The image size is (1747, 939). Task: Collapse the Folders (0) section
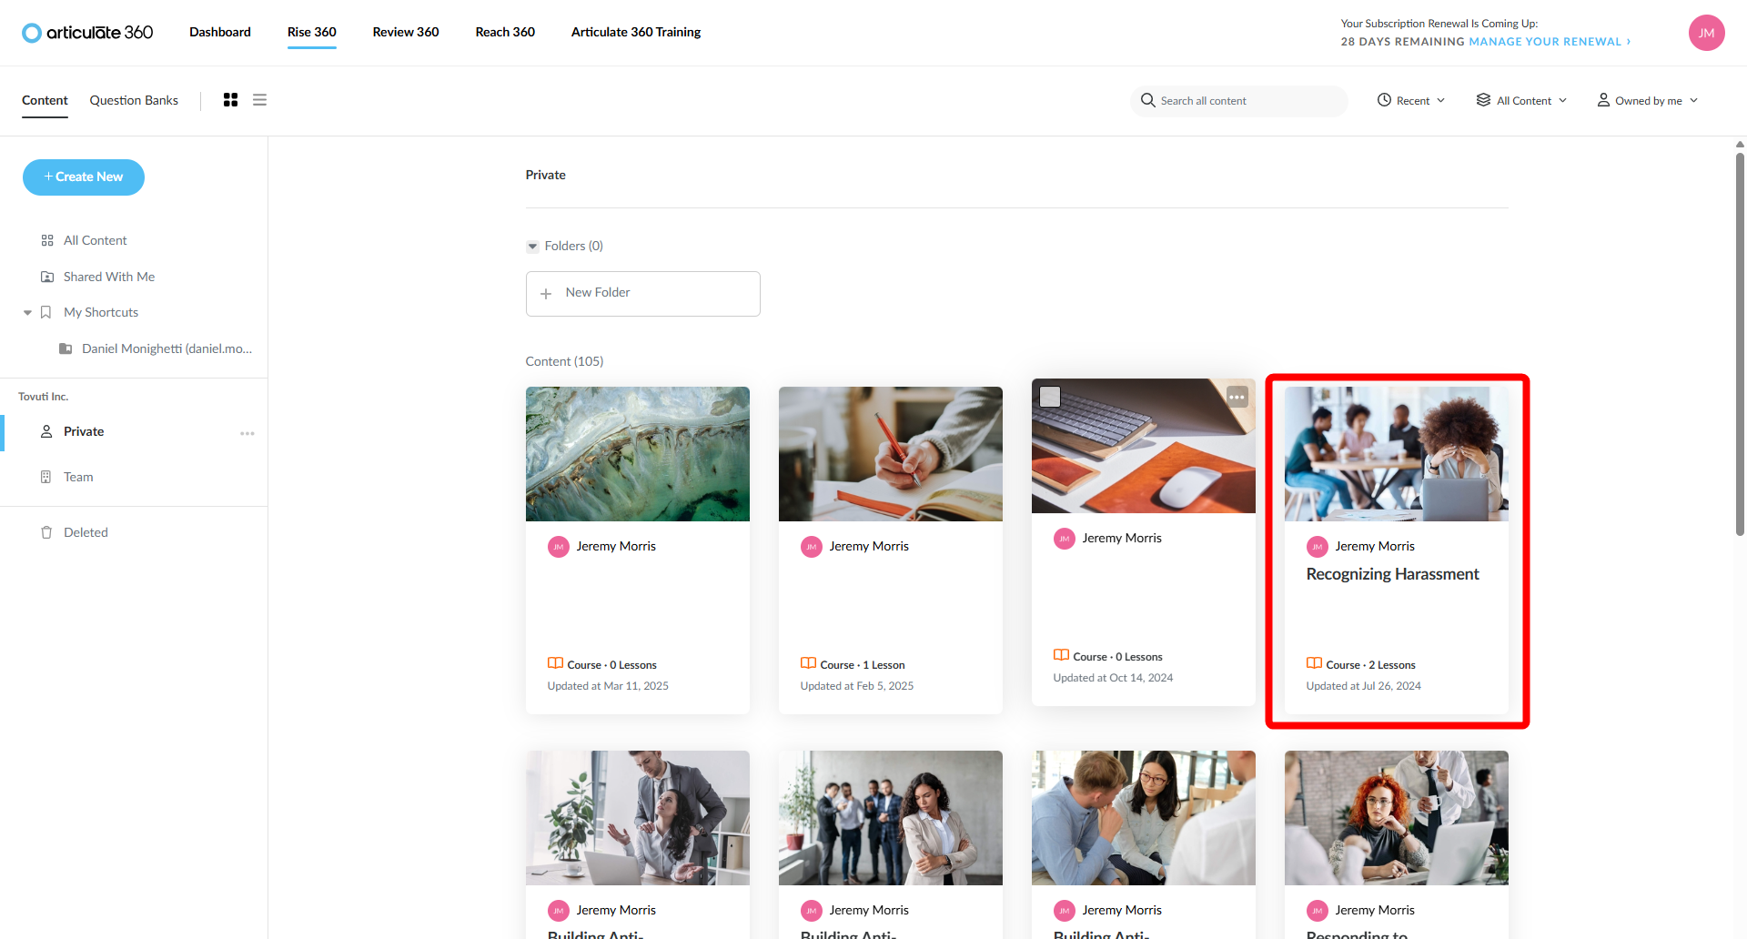tap(533, 247)
